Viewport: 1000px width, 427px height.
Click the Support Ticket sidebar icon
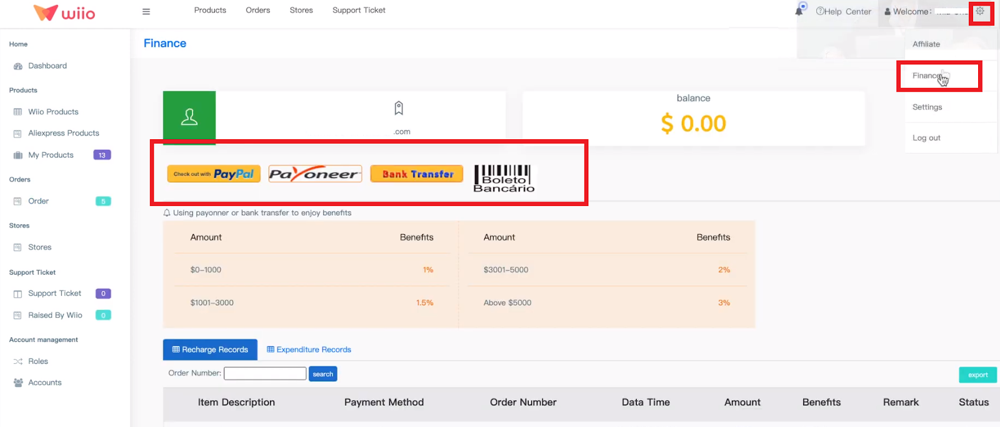[x=17, y=294]
